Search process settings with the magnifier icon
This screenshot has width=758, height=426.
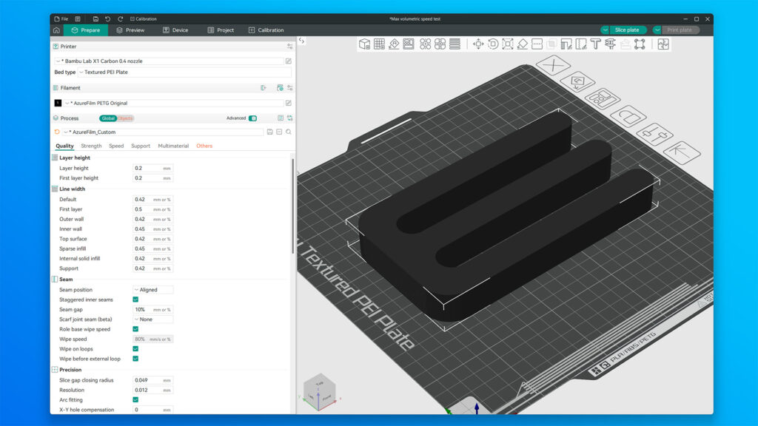289,132
